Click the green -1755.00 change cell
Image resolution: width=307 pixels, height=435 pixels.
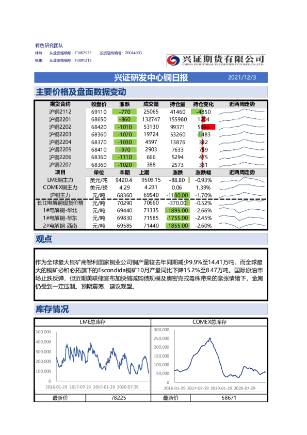point(178,218)
